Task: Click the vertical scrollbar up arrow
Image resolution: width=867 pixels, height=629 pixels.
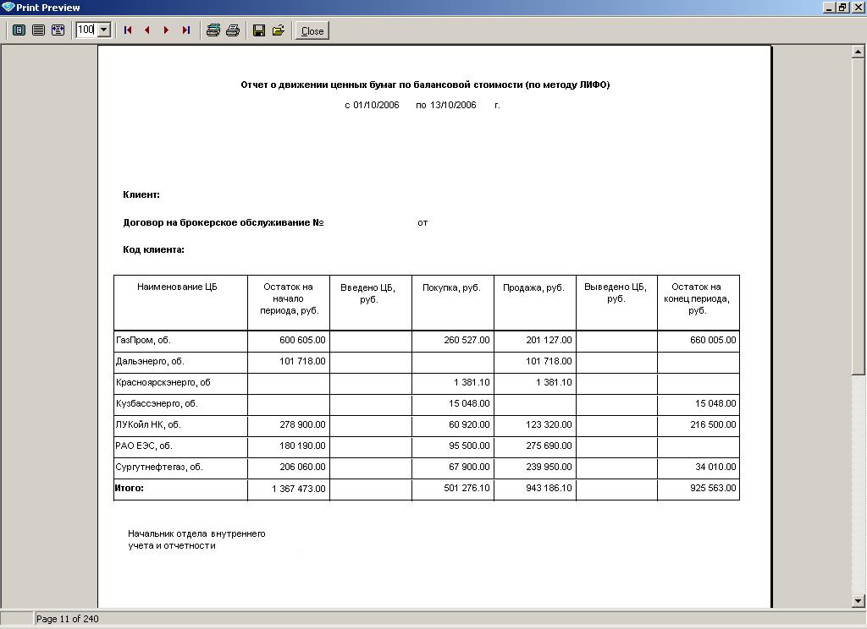Action: [x=858, y=52]
